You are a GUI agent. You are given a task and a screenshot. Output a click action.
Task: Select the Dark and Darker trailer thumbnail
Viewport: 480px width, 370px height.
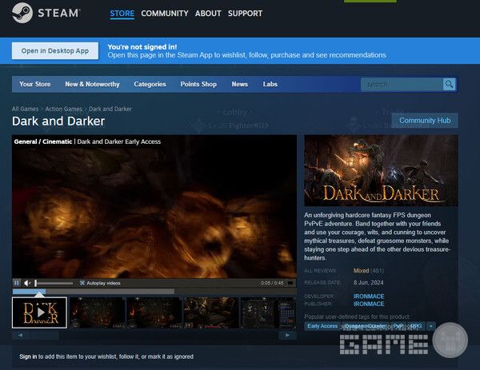[39, 312]
